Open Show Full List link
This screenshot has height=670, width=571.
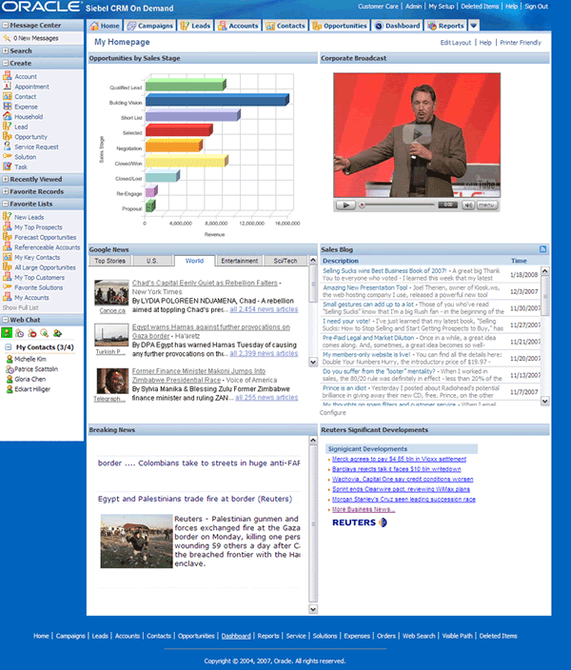pyautogui.click(x=21, y=307)
